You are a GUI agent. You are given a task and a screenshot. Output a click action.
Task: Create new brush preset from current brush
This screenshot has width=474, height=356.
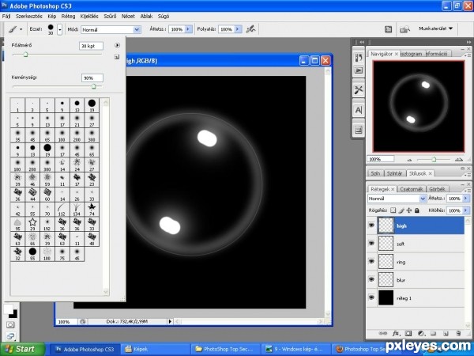point(117,57)
